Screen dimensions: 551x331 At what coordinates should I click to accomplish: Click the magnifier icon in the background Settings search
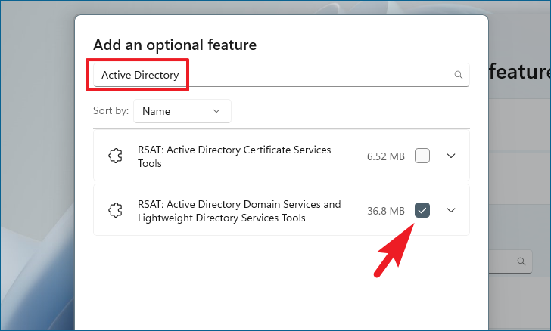(521, 261)
